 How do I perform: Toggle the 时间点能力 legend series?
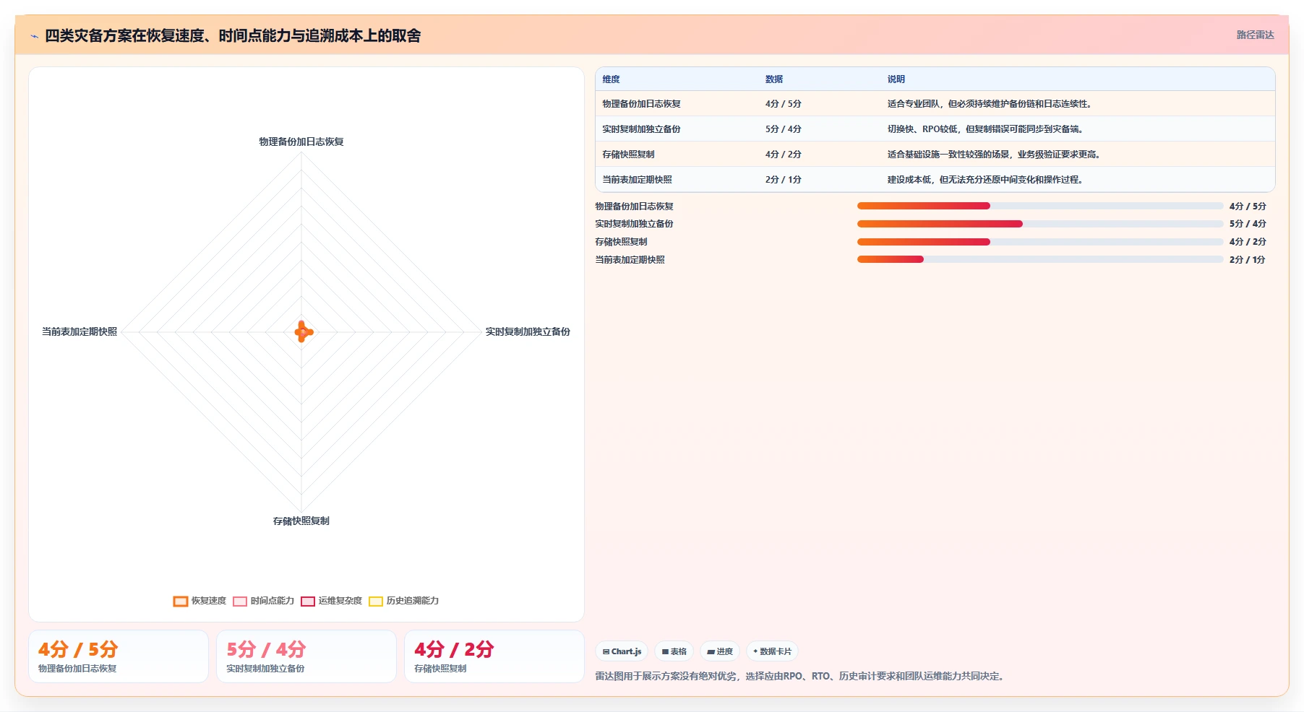(x=263, y=601)
